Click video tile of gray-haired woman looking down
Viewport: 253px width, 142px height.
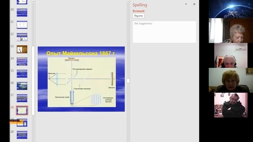(231, 31)
